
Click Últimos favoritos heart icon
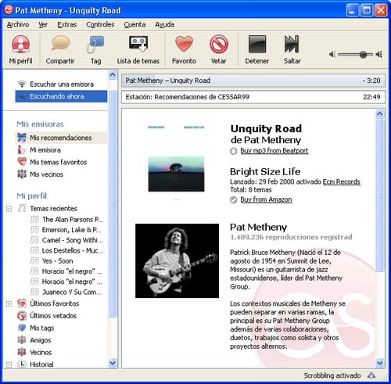click(22, 303)
